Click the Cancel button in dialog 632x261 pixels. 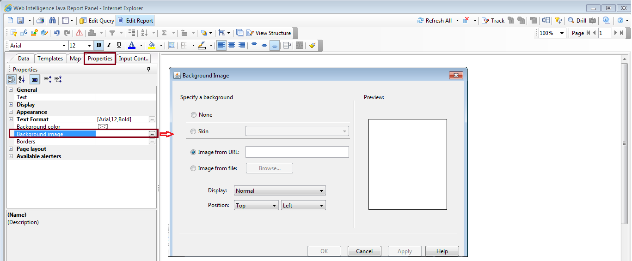coord(364,251)
